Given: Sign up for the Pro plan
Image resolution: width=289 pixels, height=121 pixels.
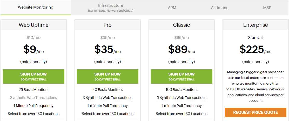Looking at the screenshot, I should [x=107, y=76].
